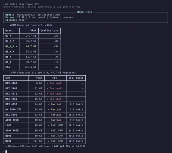Select the RTX 4070 row name
Screen dimensions: 172x153
11,94
